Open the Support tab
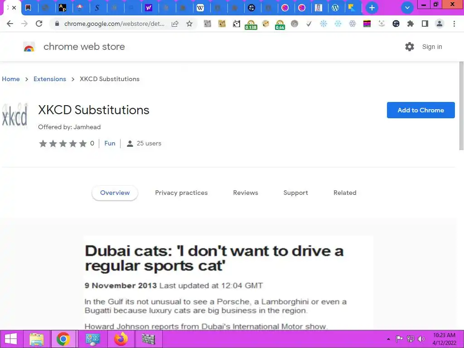 [295, 193]
